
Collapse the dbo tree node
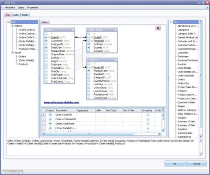tap(171, 22)
